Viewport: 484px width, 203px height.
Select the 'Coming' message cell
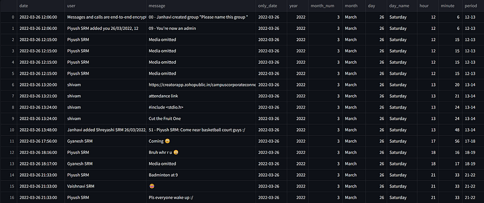201,141
